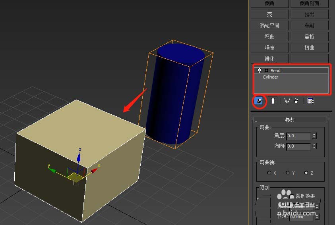The width and height of the screenshot is (335, 225).
Task: Select Y bend axis radio button
Action: click(288, 173)
